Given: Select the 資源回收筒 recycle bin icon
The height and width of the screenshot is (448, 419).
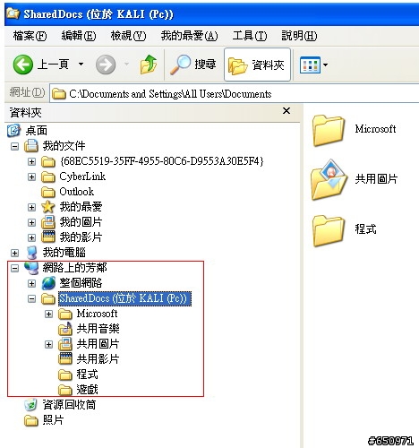Looking at the screenshot, I should [x=30, y=405].
